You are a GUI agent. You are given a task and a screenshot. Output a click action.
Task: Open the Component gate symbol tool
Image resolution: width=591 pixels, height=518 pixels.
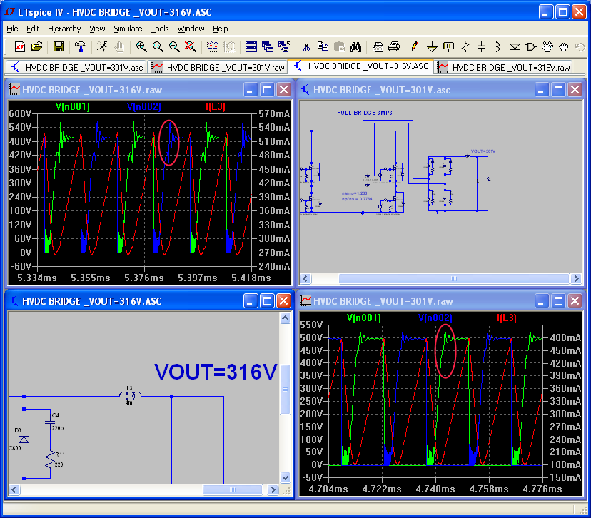[x=531, y=46]
